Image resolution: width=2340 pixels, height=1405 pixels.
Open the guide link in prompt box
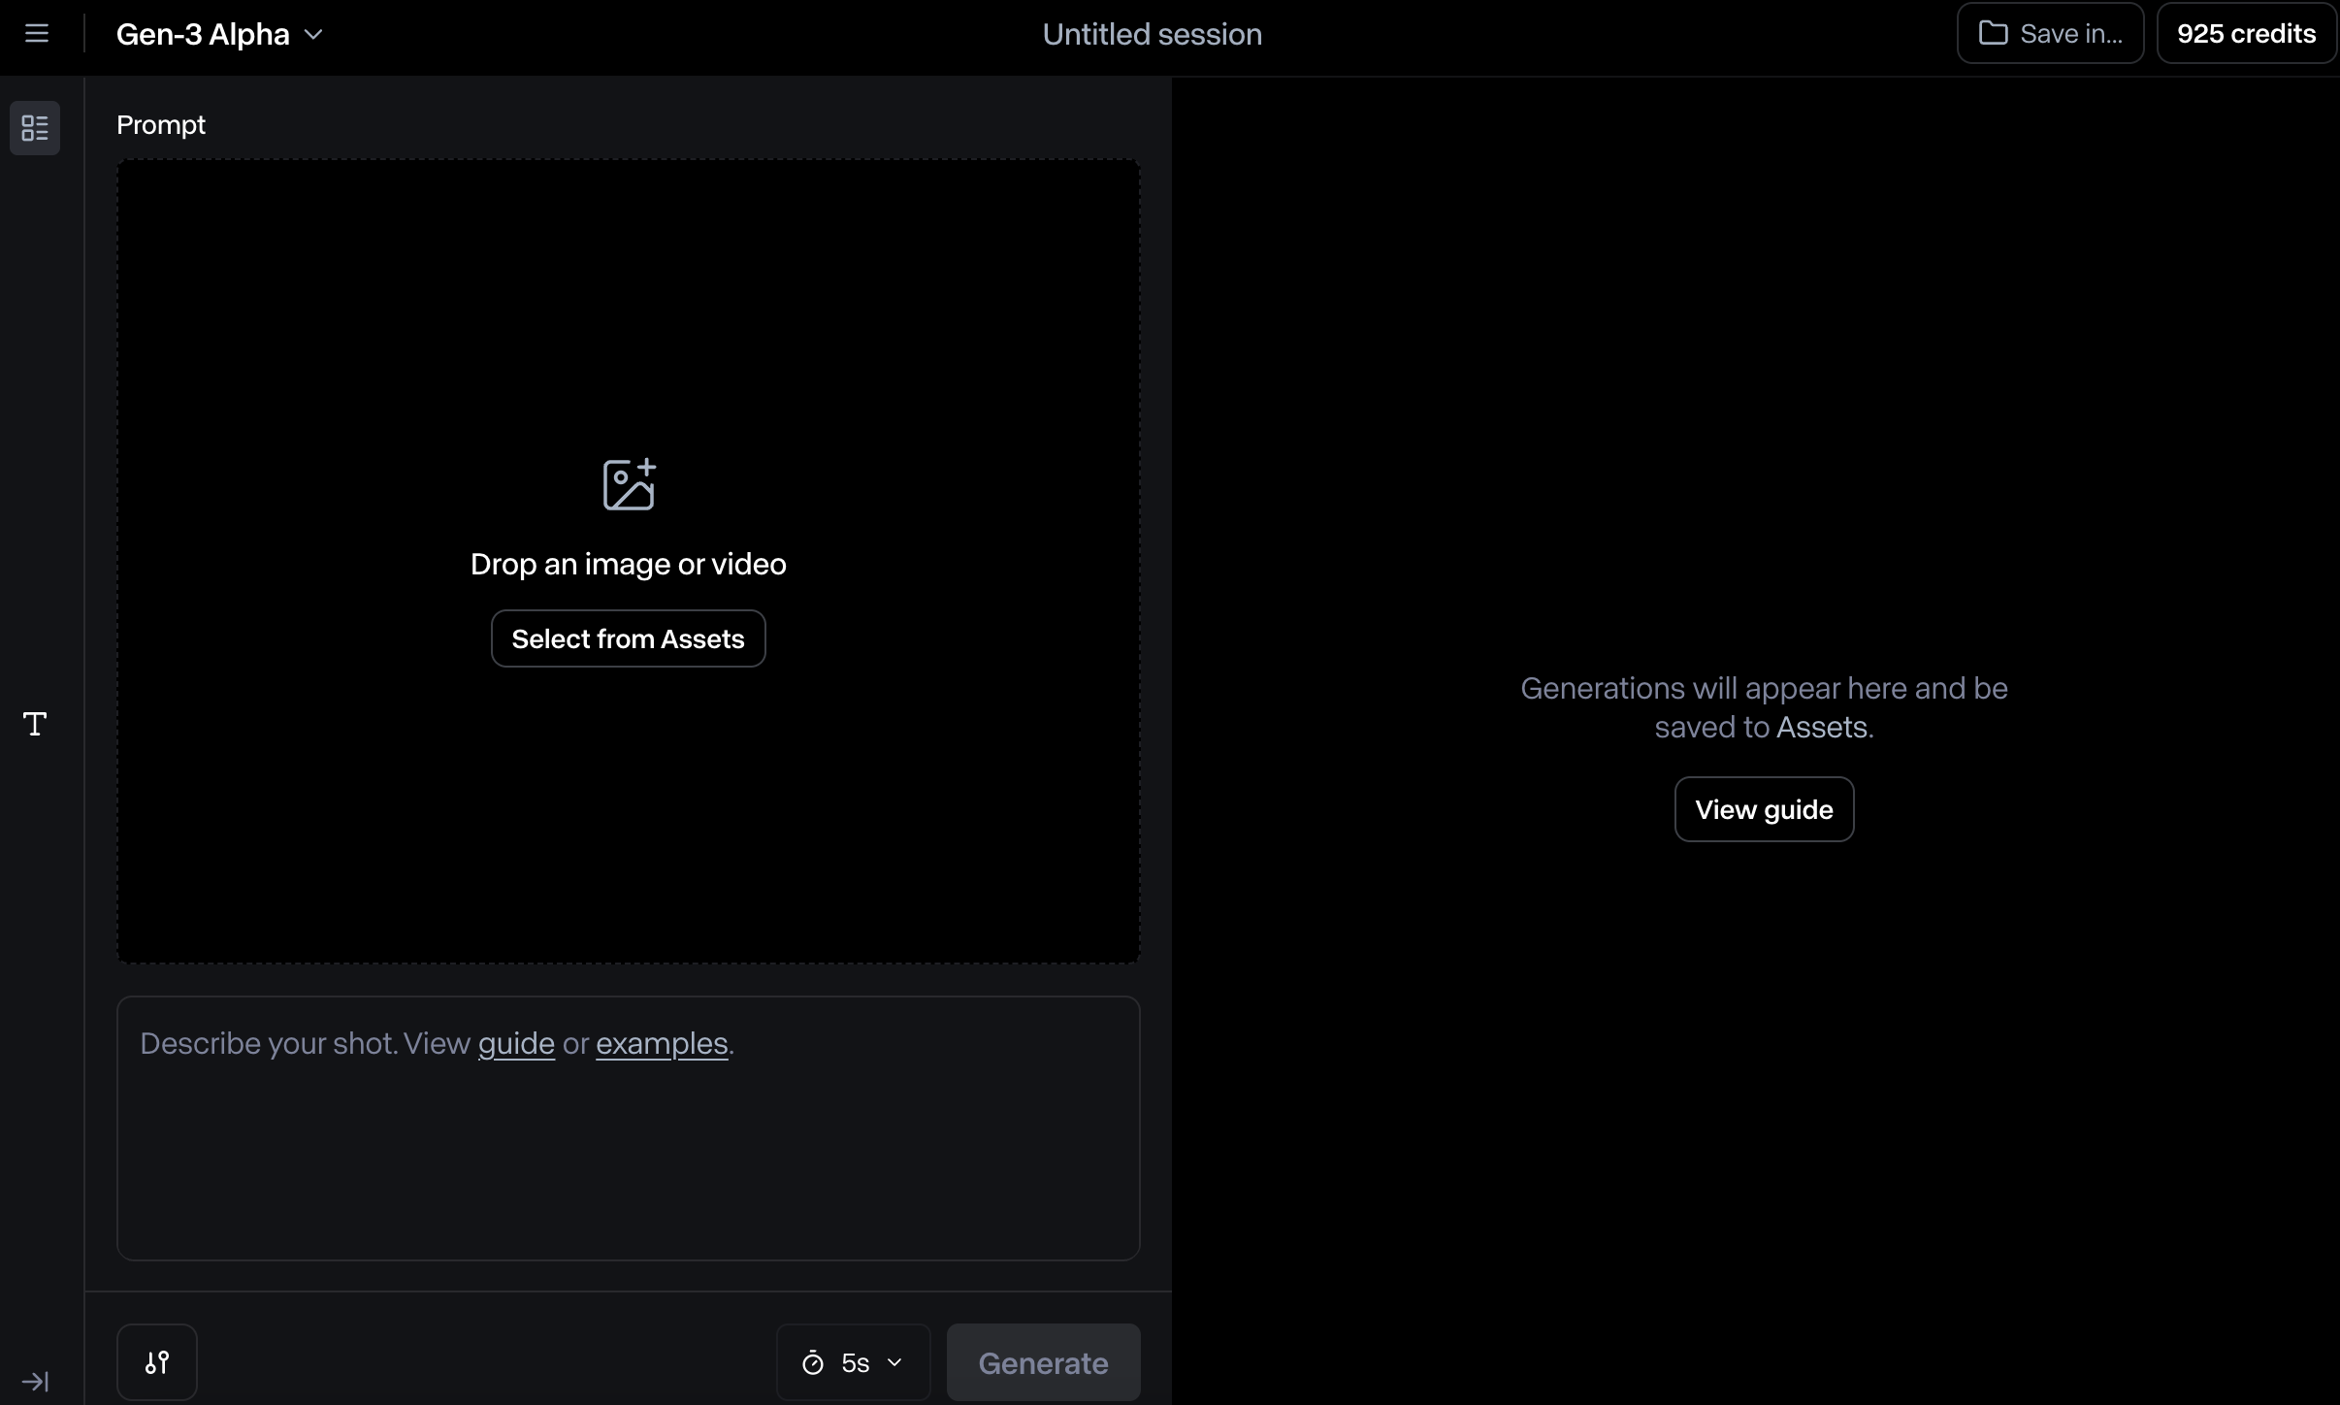point(516,1043)
